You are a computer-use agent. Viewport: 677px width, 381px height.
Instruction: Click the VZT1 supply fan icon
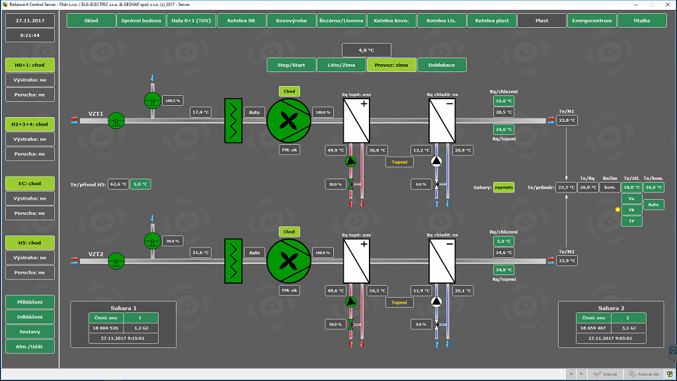pyautogui.click(x=288, y=120)
